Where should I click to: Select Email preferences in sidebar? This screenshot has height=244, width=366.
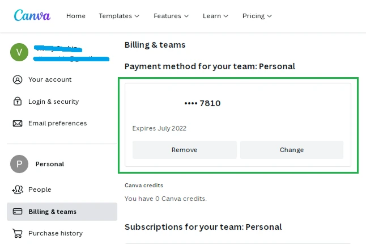click(x=58, y=123)
